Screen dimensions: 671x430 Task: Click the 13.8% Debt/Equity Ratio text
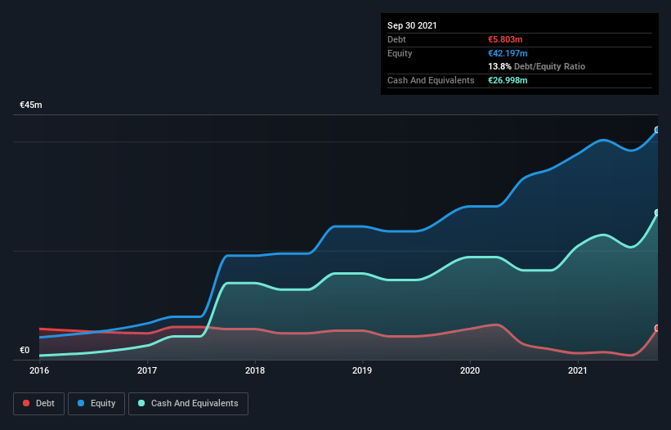pos(537,66)
